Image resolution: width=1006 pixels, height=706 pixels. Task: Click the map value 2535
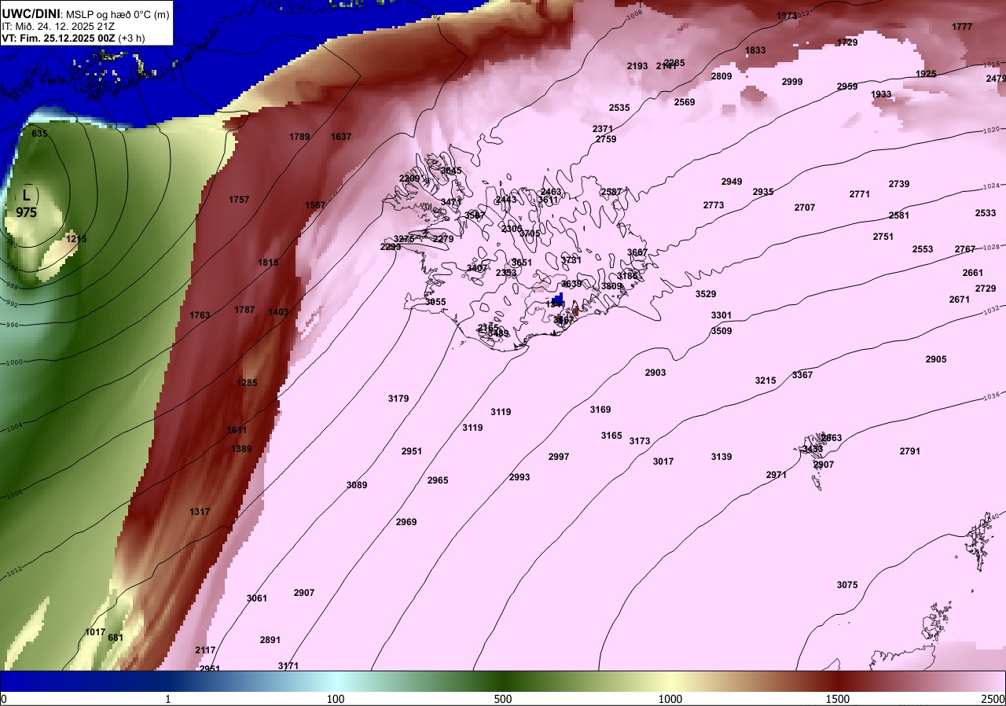pyautogui.click(x=619, y=108)
